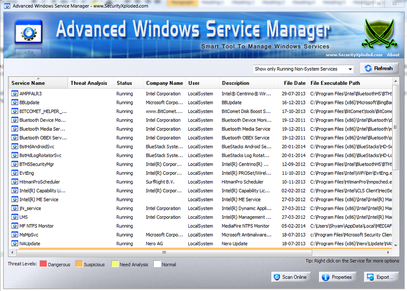Click 'Intel(R) Dynamic Appli...' description cell
Screen dimensions: 407x291
point(246,208)
